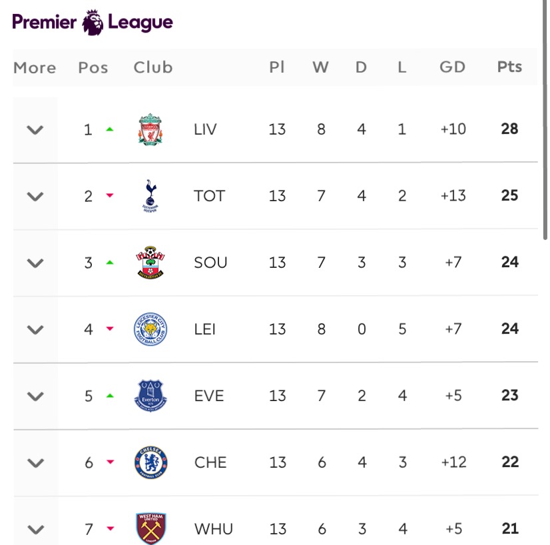
Task: Click the Club column header
Action: [153, 67]
